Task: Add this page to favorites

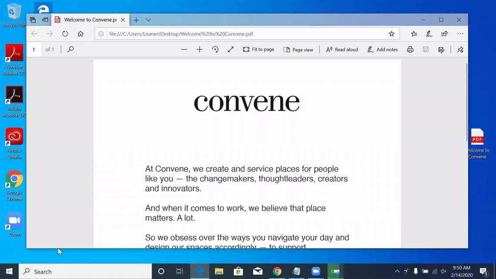Action: point(391,34)
